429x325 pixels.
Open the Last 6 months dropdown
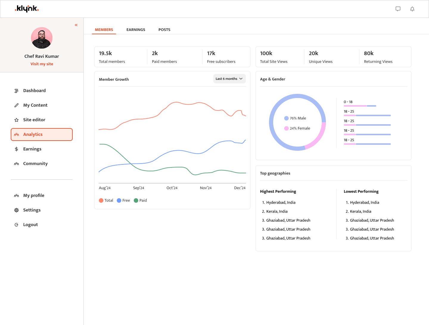(x=229, y=78)
